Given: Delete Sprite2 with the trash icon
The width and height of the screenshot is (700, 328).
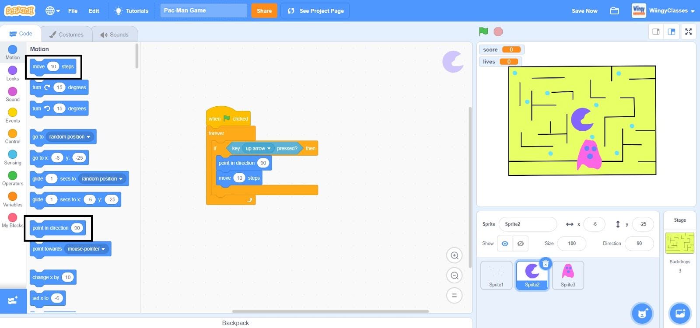Looking at the screenshot, I should point(546,264).
